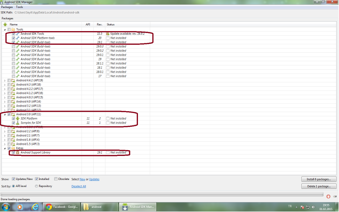
Task: Click the Android 4.4.2 (API 19) folder icon
Action: pyautogui.click(x=13, y=80)
